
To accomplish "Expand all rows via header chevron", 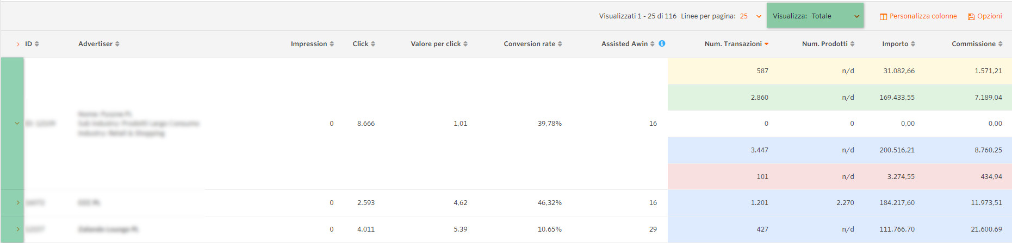I will point(18,44).
